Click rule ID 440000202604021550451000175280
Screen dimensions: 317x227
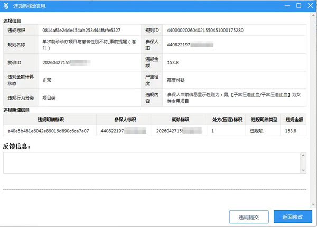(205, 30)
